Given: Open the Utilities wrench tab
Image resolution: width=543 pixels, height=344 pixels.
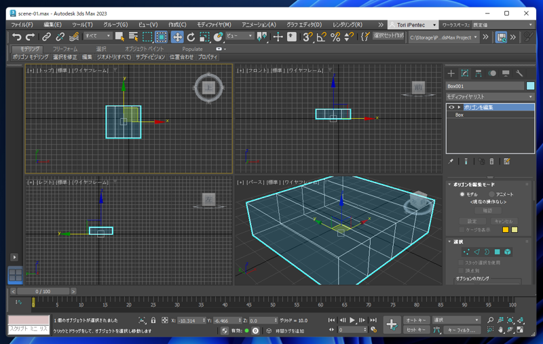Looking at the screenshot, I should point(519,73).
